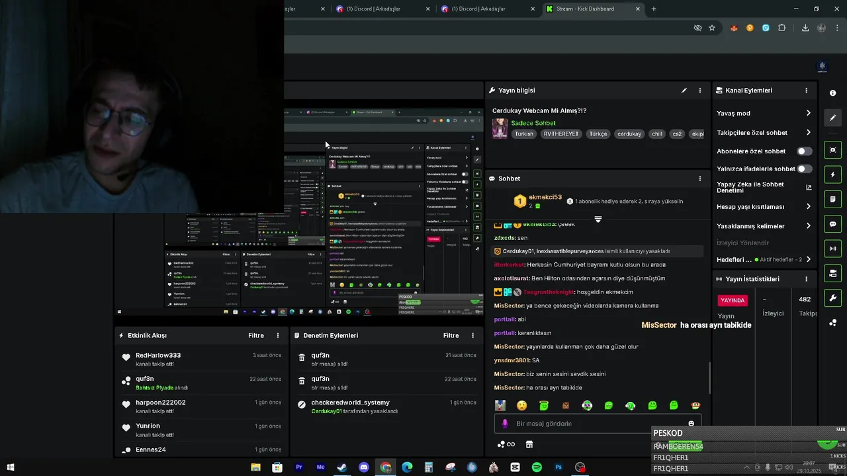This screenshot has height=476, width=847.
Task: Click the points infinity icon below chat
Action: pos(506,445)
